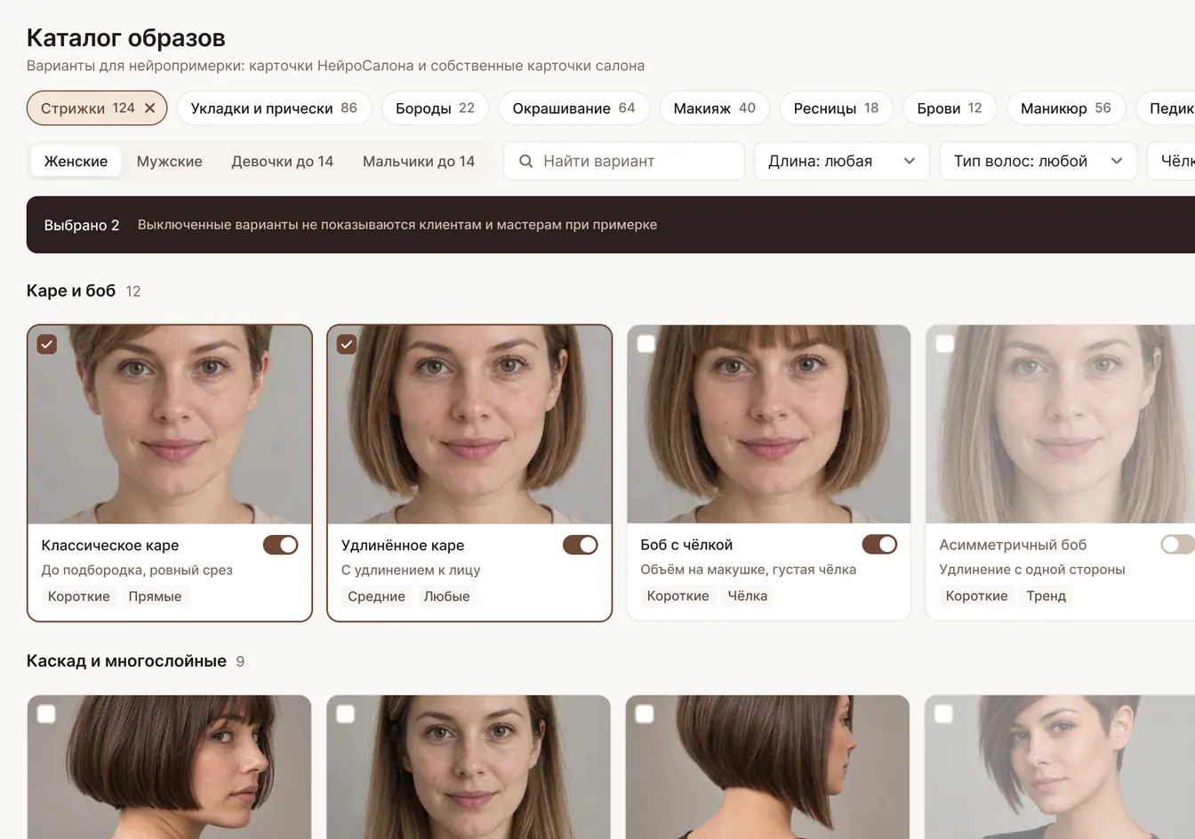Open the Классическое каре photo
This screenshot has width=1195, height=839.
coord(170,425)
